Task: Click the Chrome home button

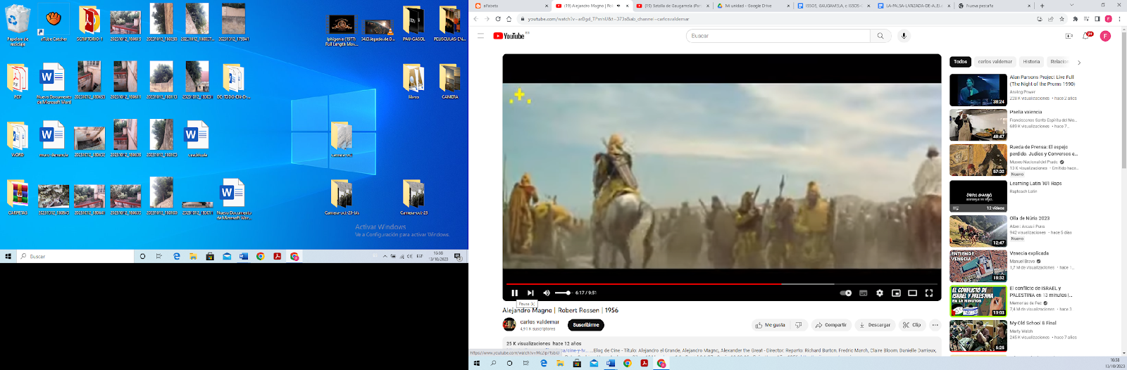Action: pyautogui.click(x=509, y=19)
